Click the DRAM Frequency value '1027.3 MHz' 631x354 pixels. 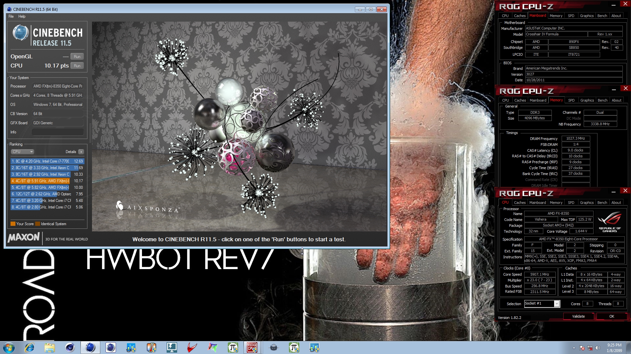575,139
